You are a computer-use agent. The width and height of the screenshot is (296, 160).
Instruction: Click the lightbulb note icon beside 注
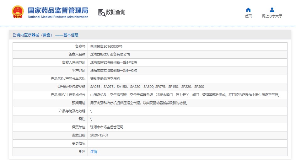[80, 151]
